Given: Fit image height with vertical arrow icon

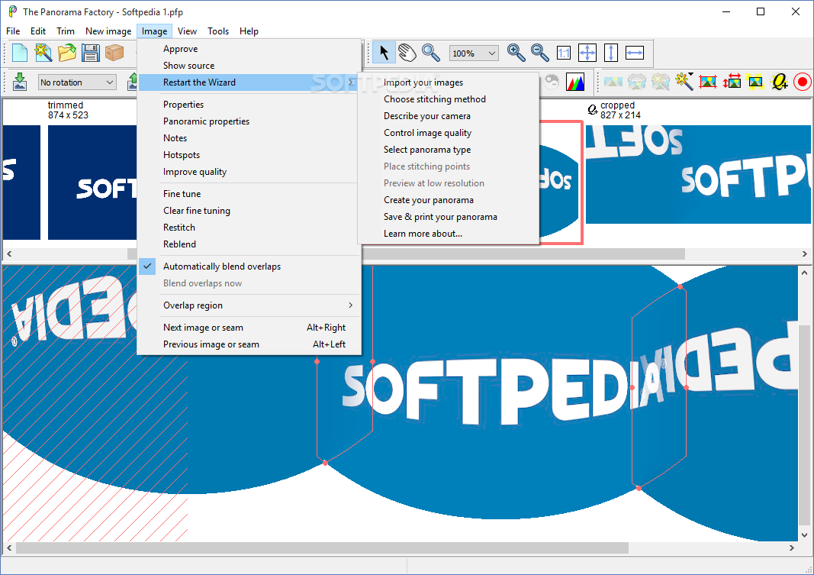Looking at the screenshot, I should point(610,53).
